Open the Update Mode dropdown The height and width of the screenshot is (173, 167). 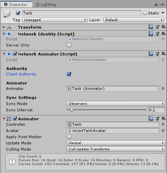tap(116, 143)
